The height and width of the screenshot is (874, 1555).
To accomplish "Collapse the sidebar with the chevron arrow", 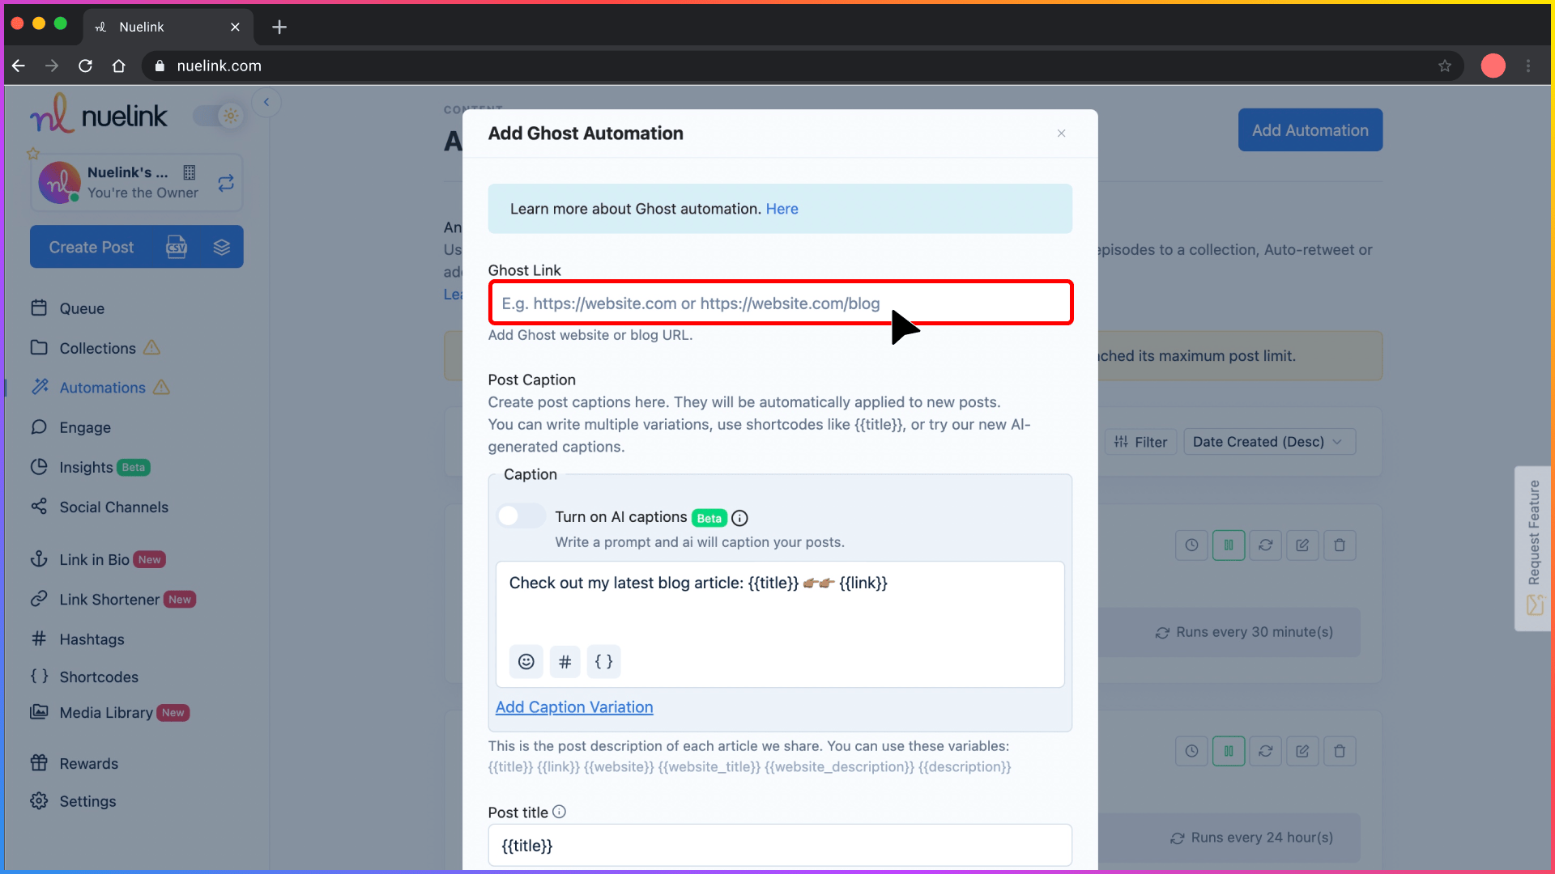I will pyautogui.click(x=266, y=102).
